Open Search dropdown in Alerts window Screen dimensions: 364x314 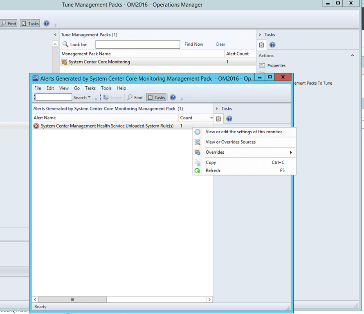point(82,97)
